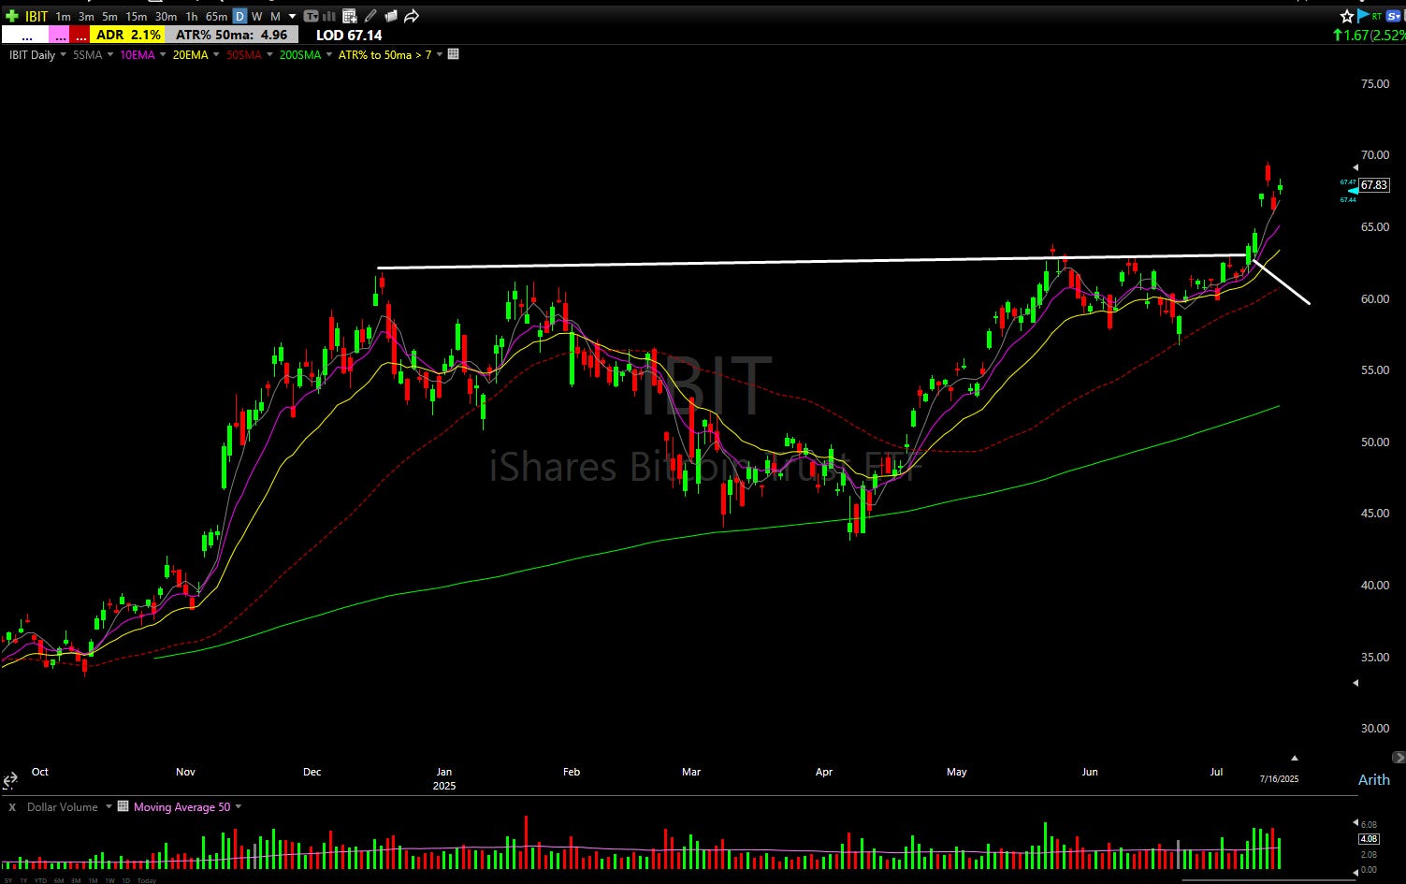Click the share arrow icon

click(412, 16)
